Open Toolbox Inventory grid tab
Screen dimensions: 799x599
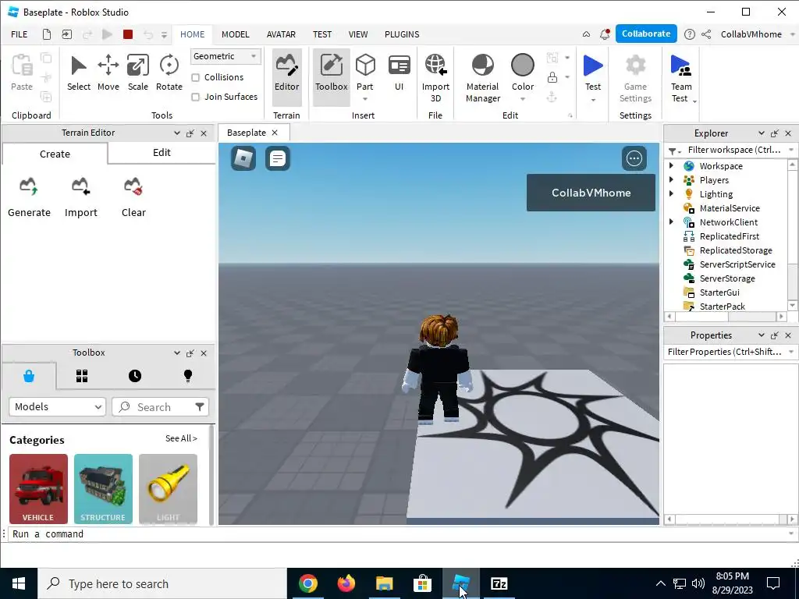pos(81,376)
